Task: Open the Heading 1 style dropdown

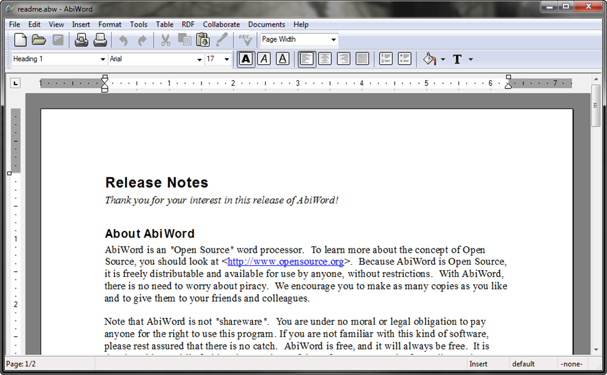Action: tap(103, 59)
